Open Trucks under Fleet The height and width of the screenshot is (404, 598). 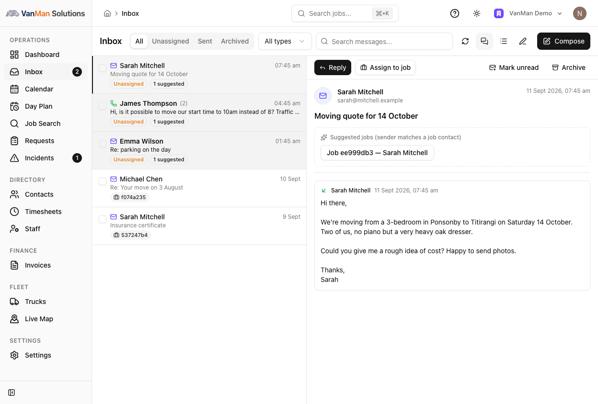(x=46, y=302)
